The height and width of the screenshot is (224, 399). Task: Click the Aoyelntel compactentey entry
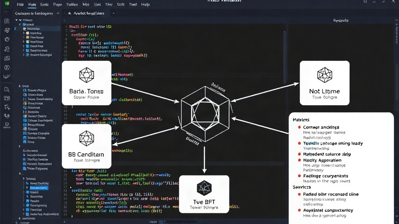pos(328,210)
